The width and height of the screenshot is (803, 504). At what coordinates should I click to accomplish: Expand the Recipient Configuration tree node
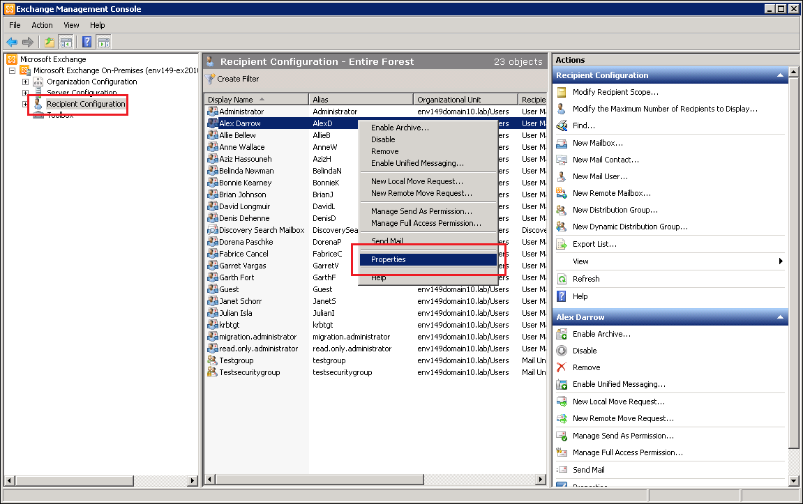point(25,104)
